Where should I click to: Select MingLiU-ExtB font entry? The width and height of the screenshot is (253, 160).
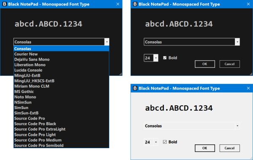click(x=61, y=75)
